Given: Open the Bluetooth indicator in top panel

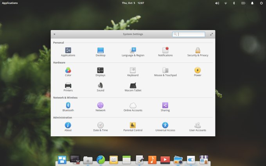Looking at the screenshot, I should [234, 3].
